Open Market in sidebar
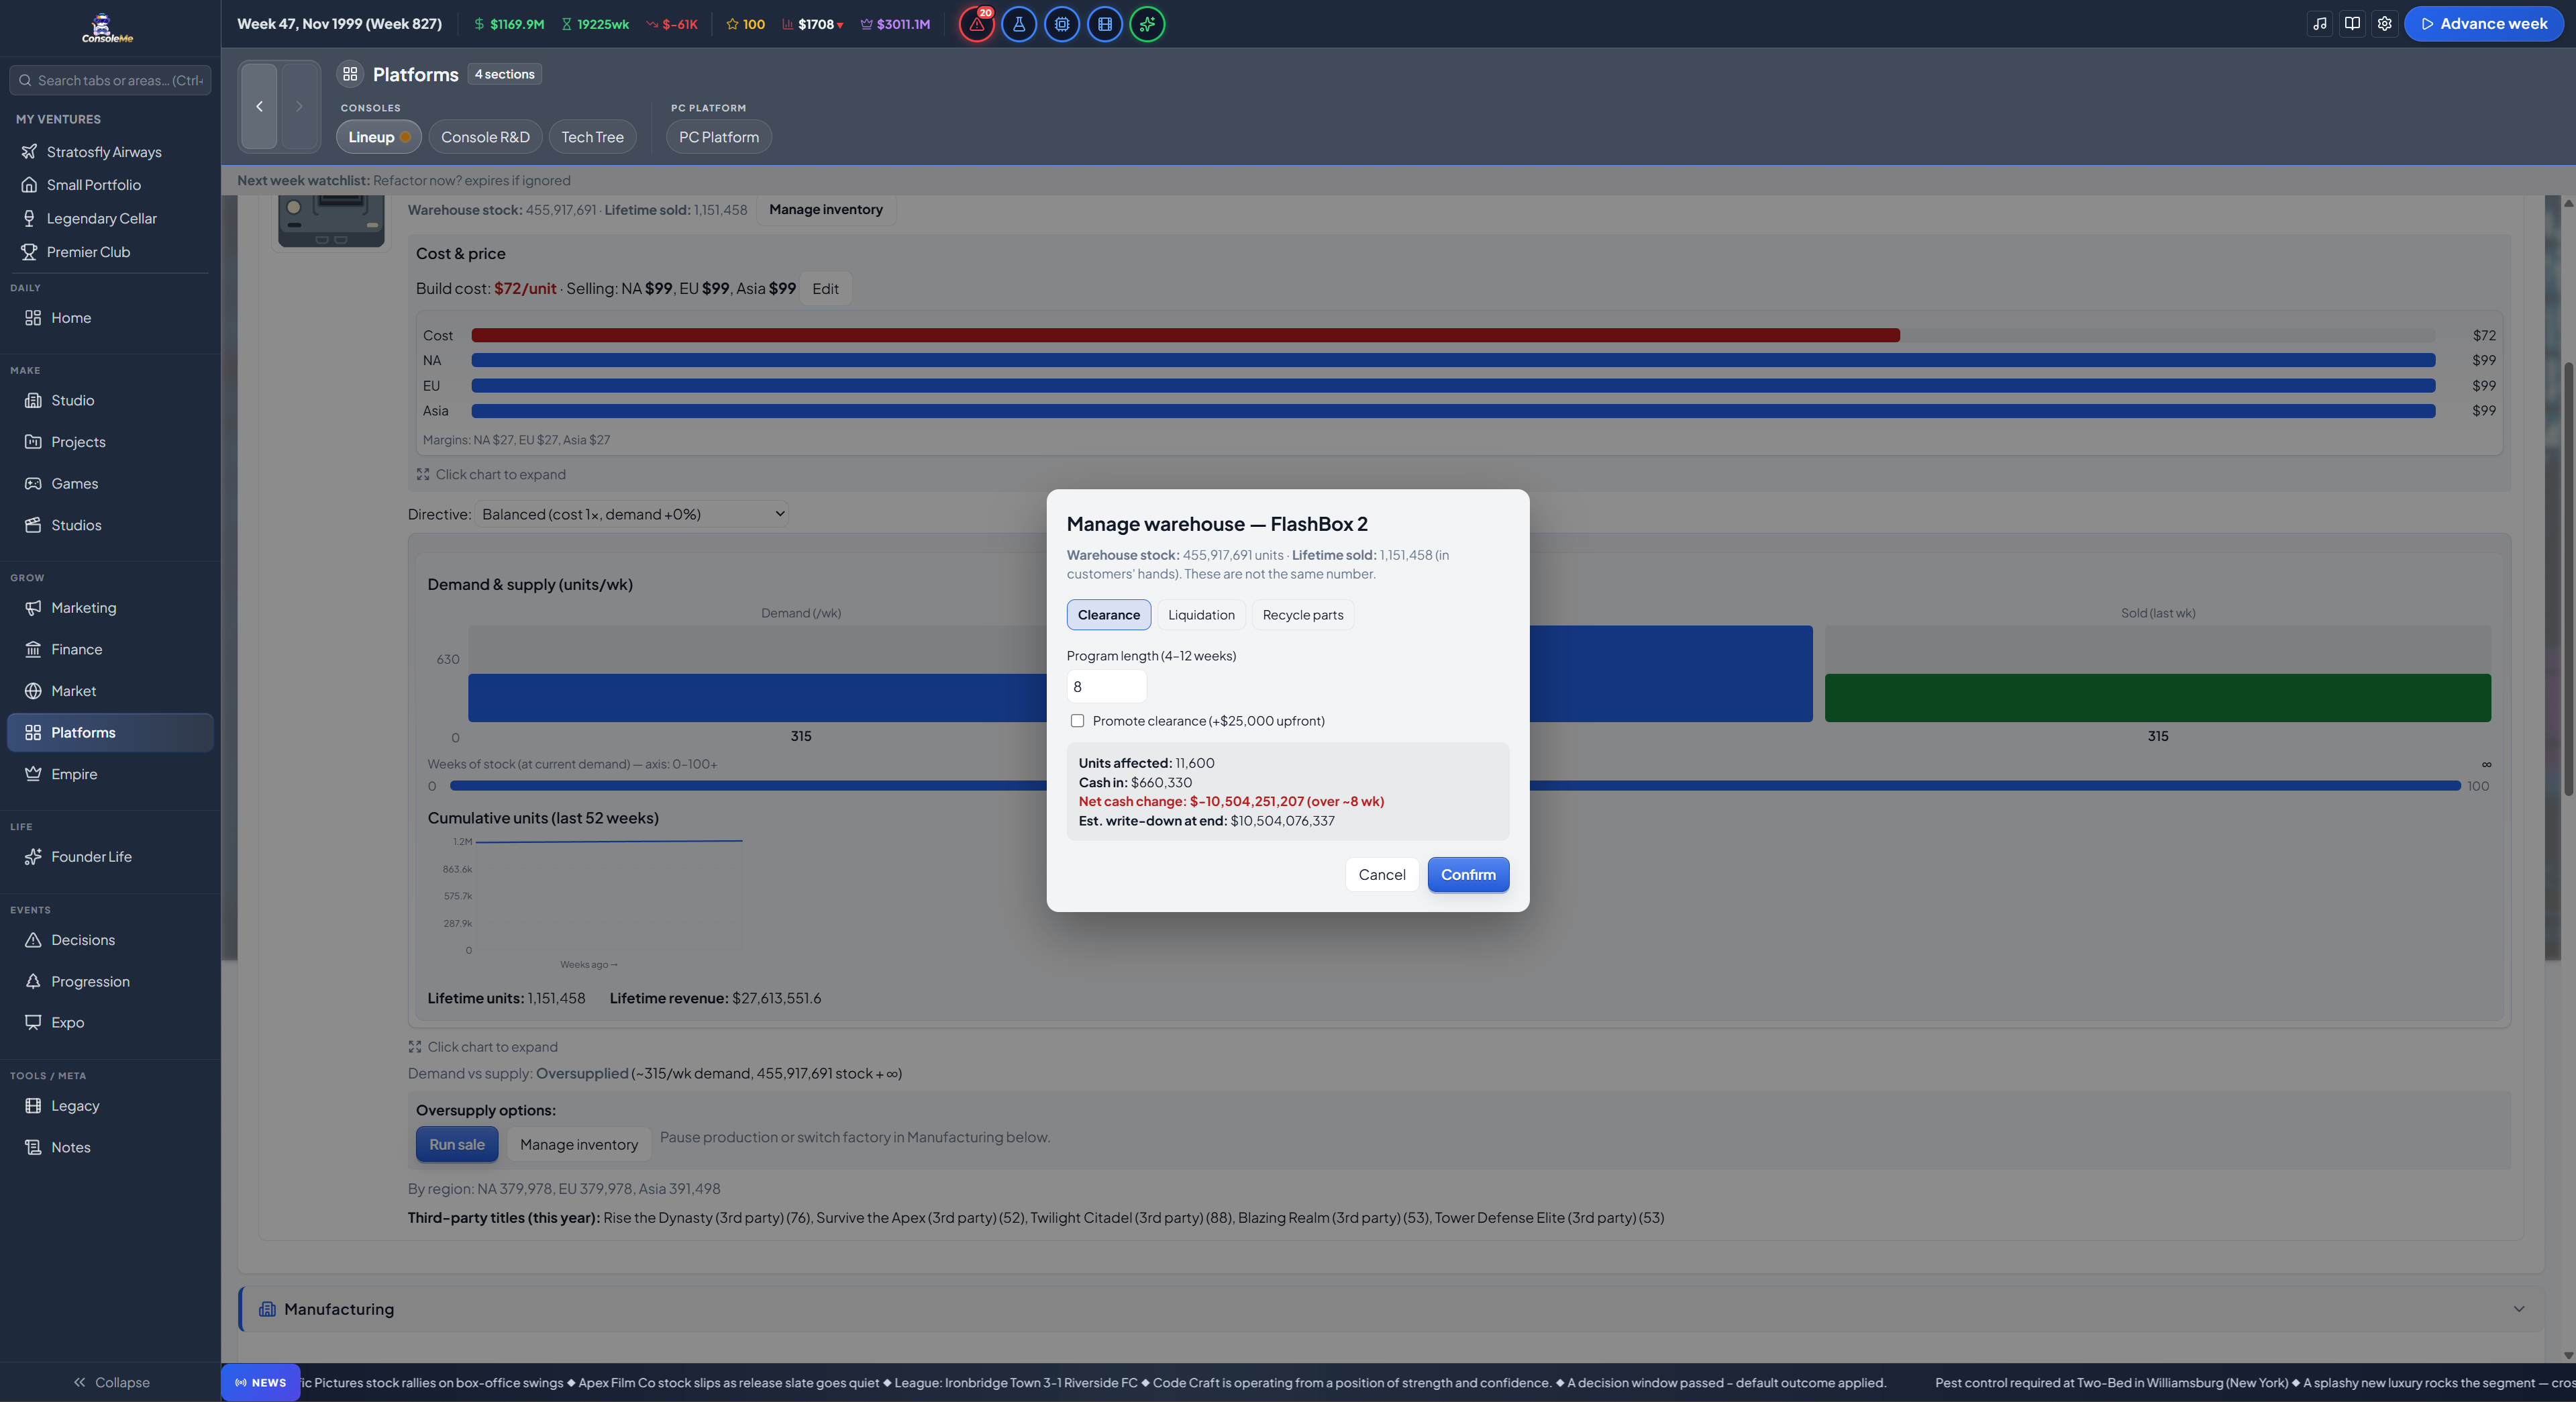The image size is (2576, 1402). (x=110, y=691)
